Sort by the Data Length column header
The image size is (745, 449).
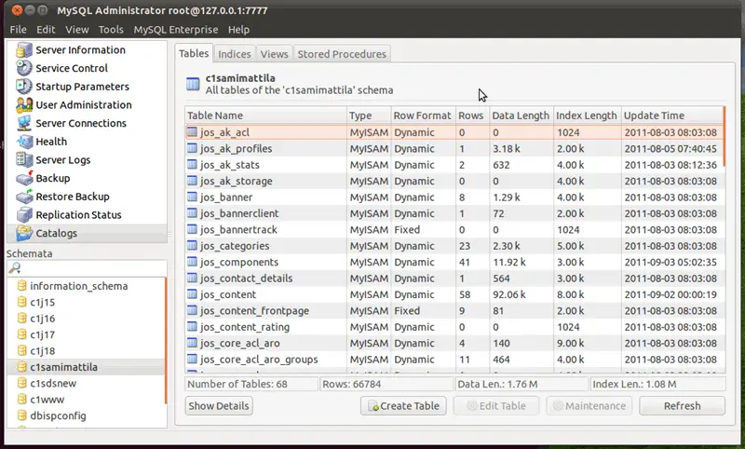[x=521, y=116]
